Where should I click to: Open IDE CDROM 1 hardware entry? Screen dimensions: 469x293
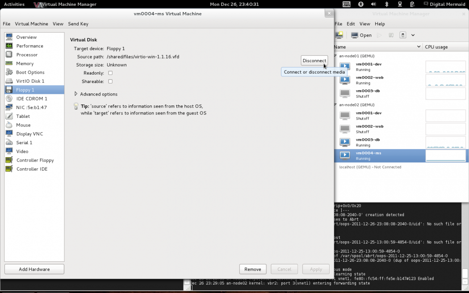tap(31, 99)
